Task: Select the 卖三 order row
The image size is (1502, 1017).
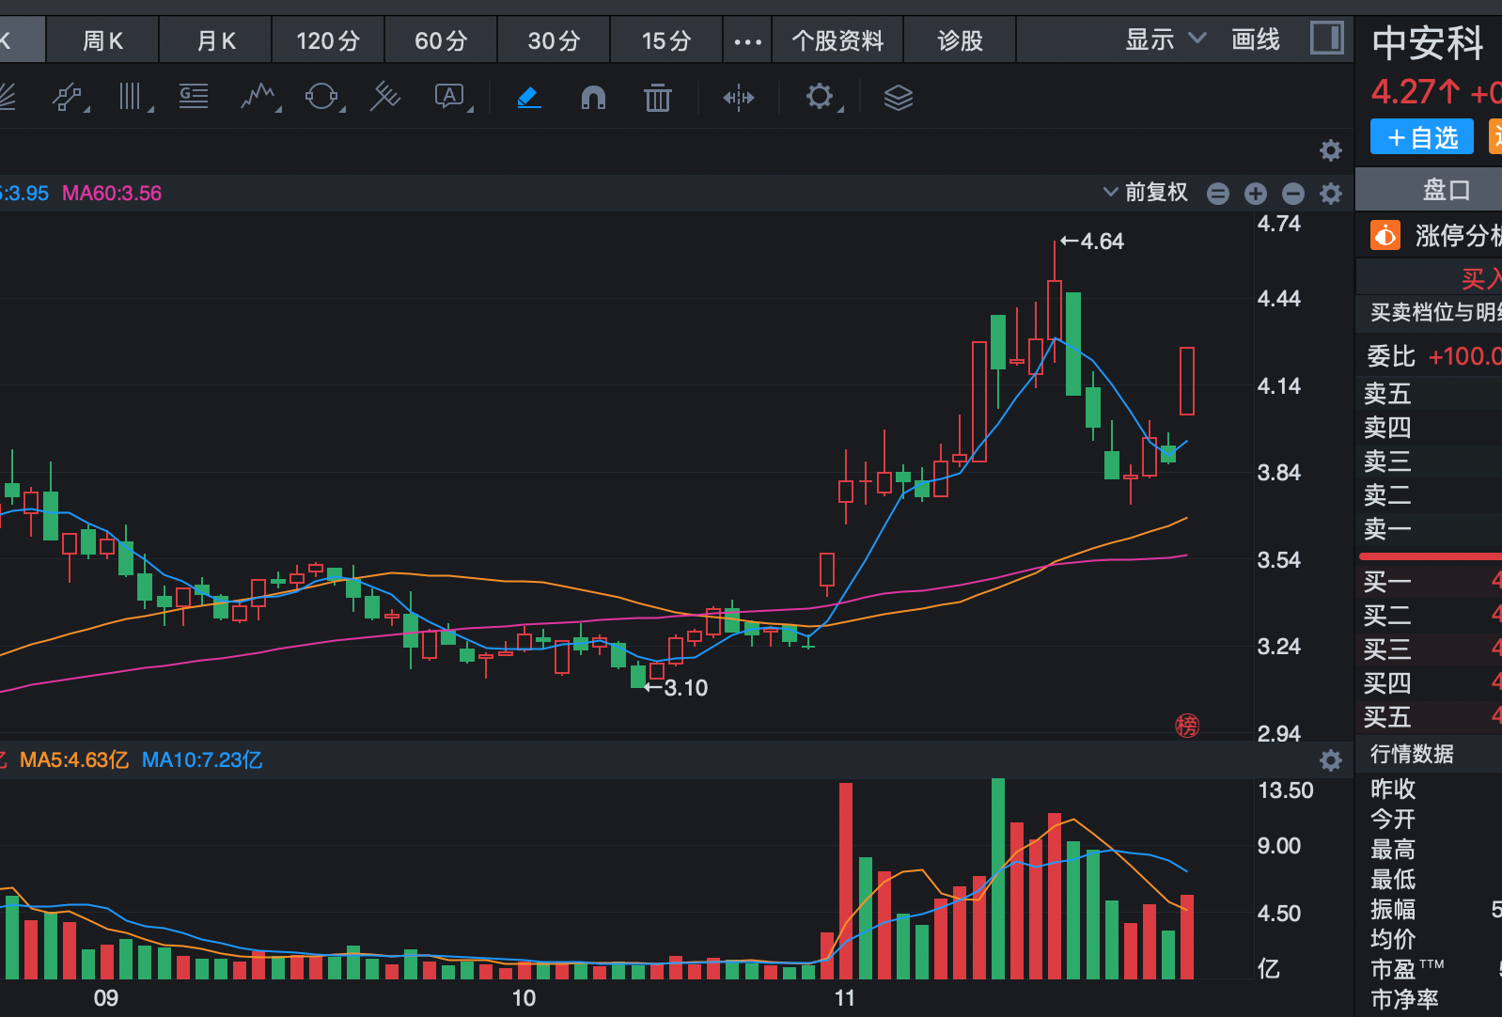Action: point(1430,461)
